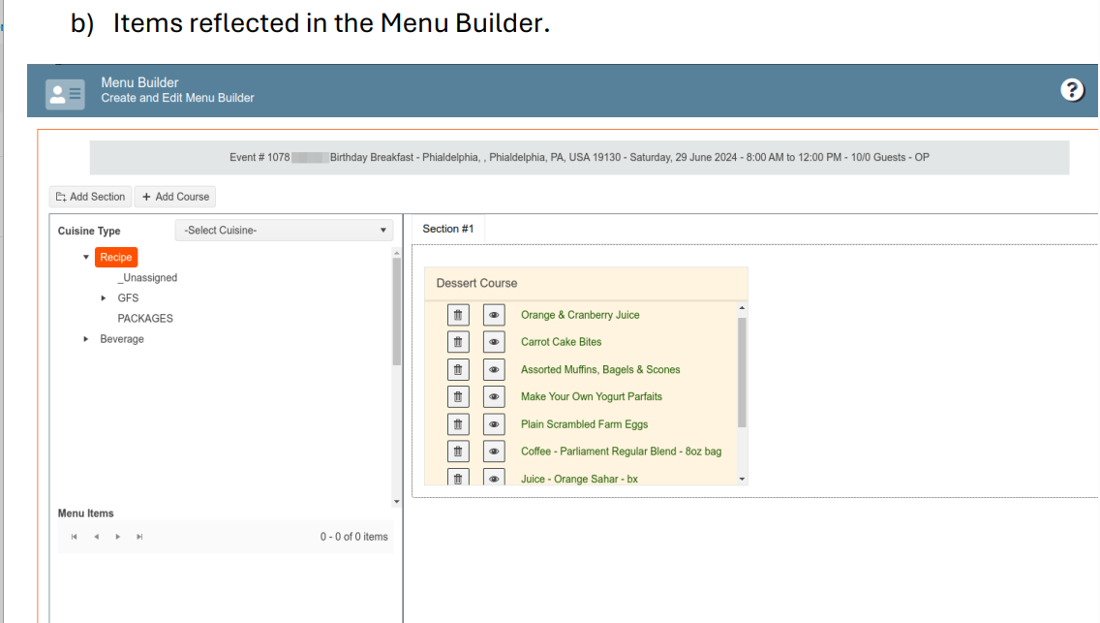Delete Orange & Cranberry Juice item
This screenshot has height=623, width=1100.
(x=459, y=315)
